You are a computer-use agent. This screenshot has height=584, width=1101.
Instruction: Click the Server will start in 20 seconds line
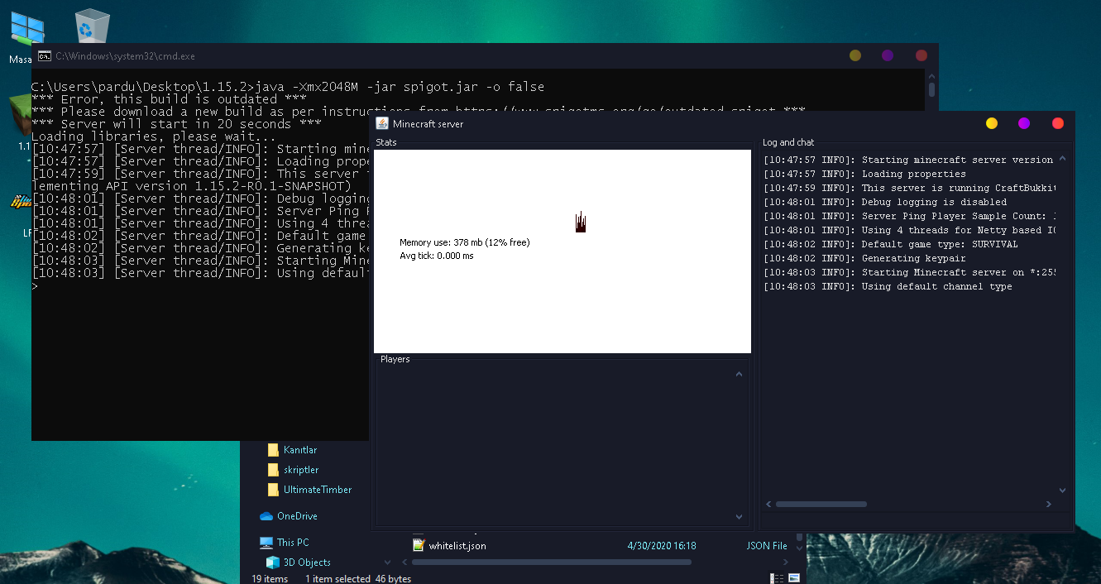coord(176,124)
